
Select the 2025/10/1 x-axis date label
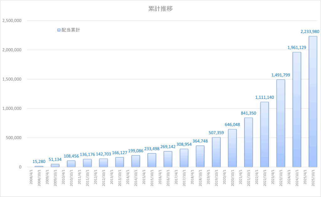tap(313, 179)
